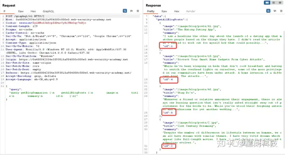Click the Sec-Ch-Ua-Platform "Windows" header
The width and height of the screenshot is (285, 155).
[x=30, y=56]
